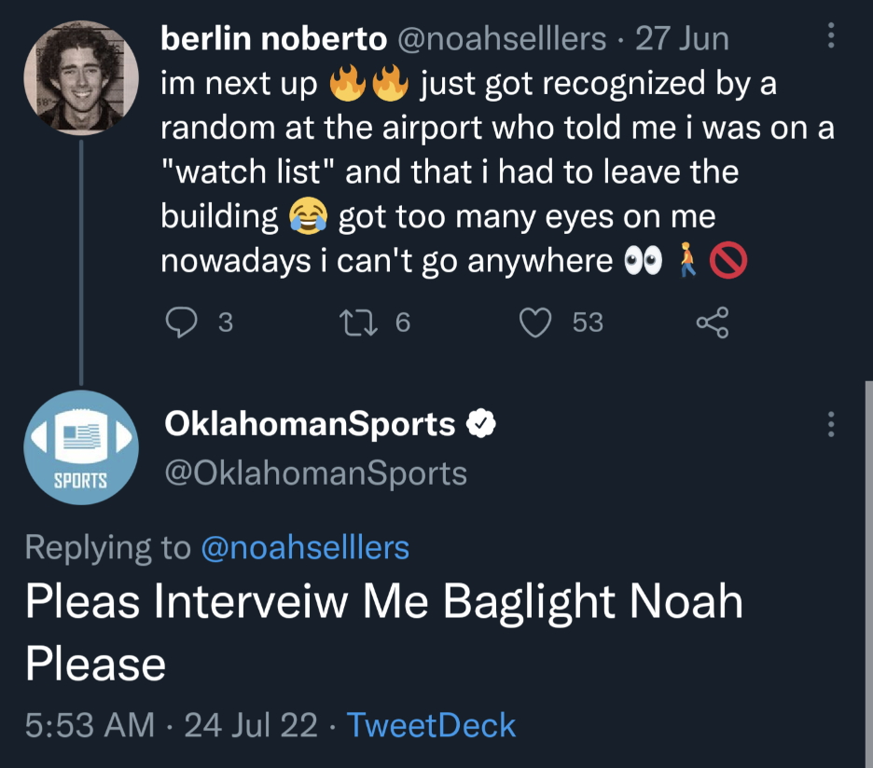
Task: Open the @OklahomanSports handle link
Action: (315, 473)
